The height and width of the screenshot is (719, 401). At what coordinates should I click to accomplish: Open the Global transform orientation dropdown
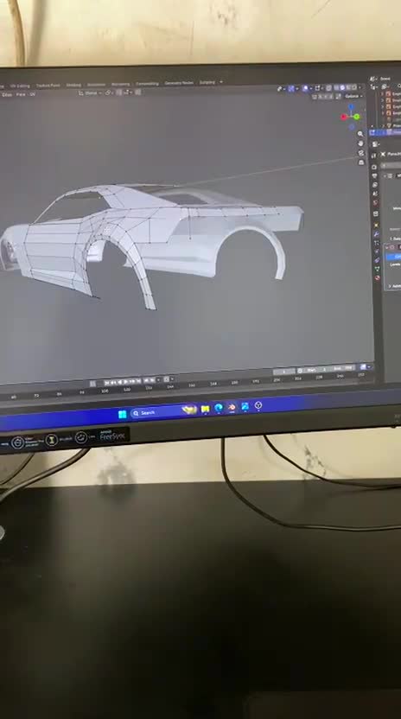pyautogui.click(x=91, y=93)
